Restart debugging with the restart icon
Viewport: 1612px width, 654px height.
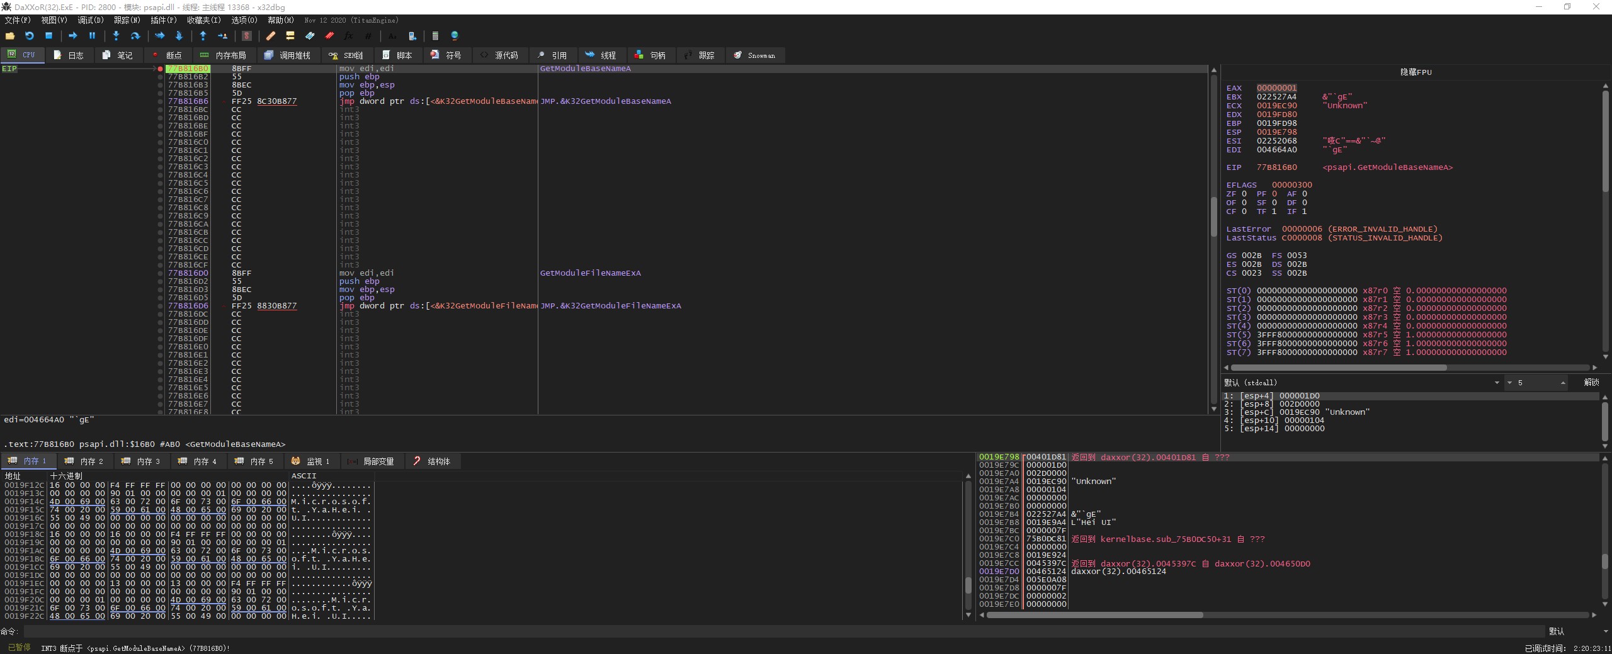[29, 36]
